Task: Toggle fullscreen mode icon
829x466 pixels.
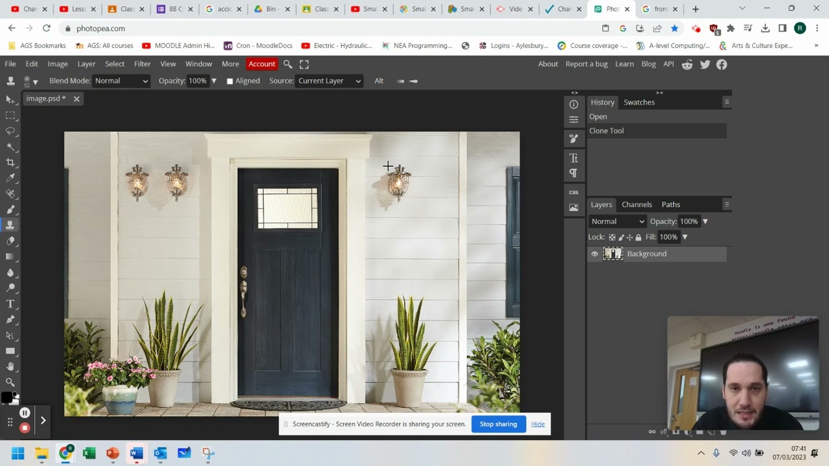Action: point(304,64)
